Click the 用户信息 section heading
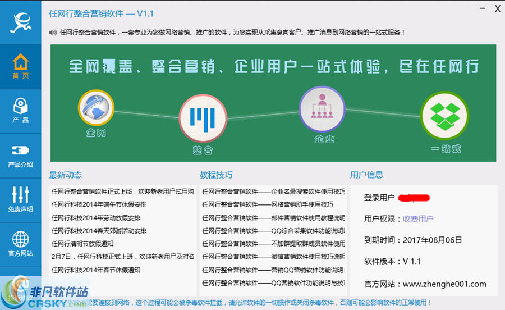505x310 pixels. pos(366,175)
